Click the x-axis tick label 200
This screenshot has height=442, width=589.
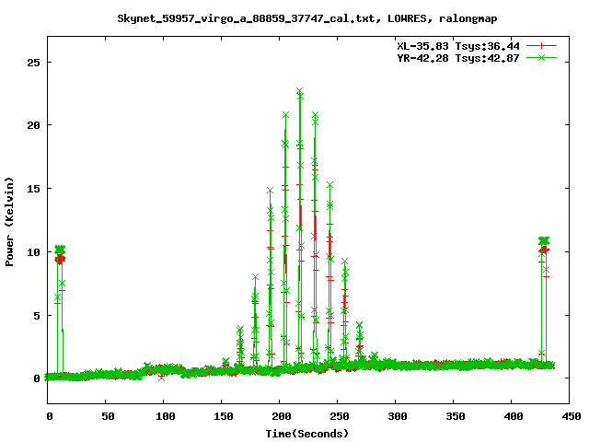282,416
